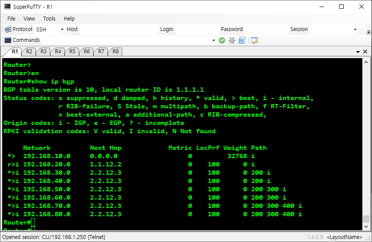Click network 192.168.50.0 in BGP table
This screenshot has width=372, height=242.
pos(47,189)
